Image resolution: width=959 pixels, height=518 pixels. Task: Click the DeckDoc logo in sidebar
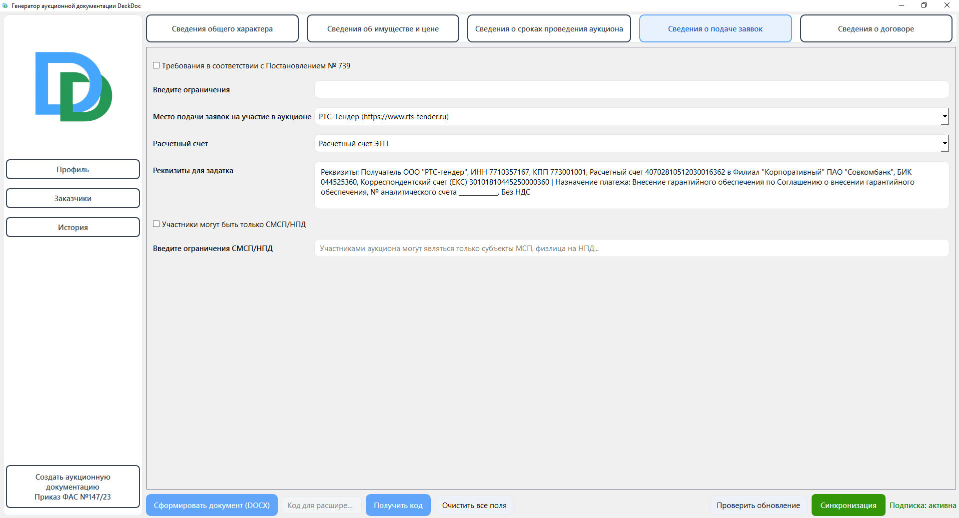click(73, 86)
